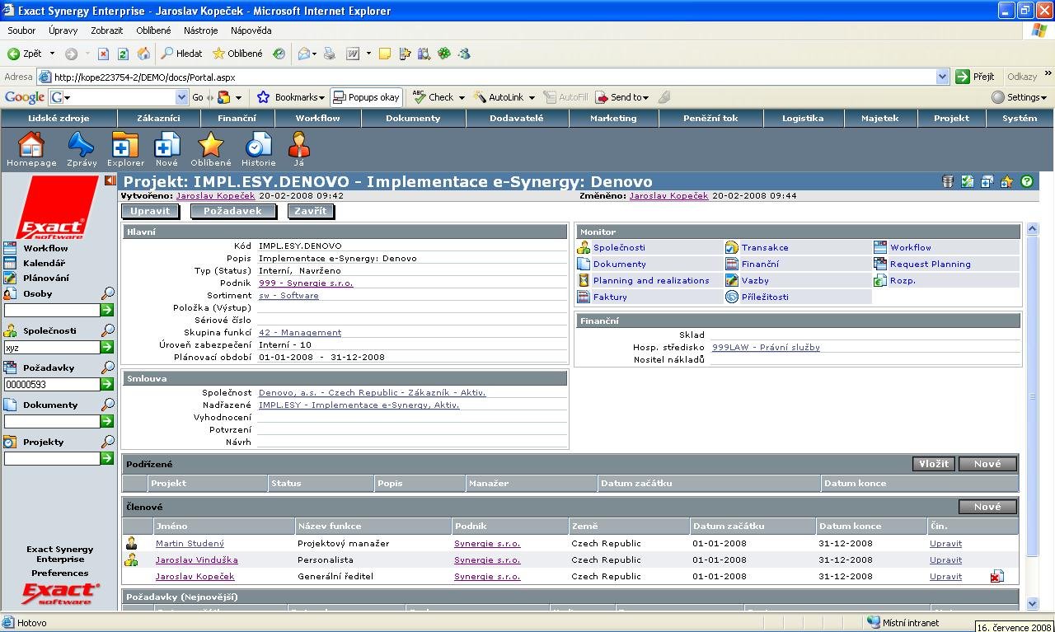
Task: Open the Lidské zdroje portal menu
Action: coord(59,118)
